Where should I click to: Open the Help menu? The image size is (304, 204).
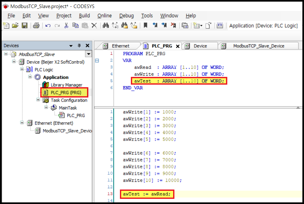(x=191, y=16)
